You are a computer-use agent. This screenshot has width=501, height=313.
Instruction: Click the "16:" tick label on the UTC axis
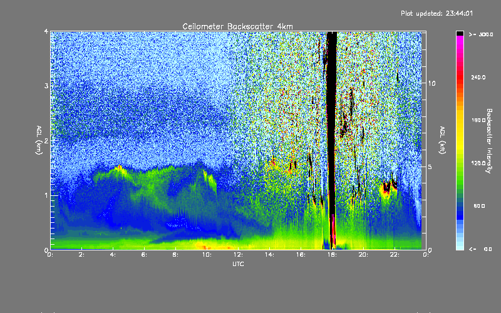tap(301, 255)
